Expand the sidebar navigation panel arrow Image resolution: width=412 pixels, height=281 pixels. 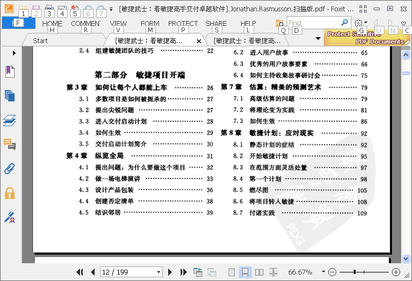pos(14,53)
